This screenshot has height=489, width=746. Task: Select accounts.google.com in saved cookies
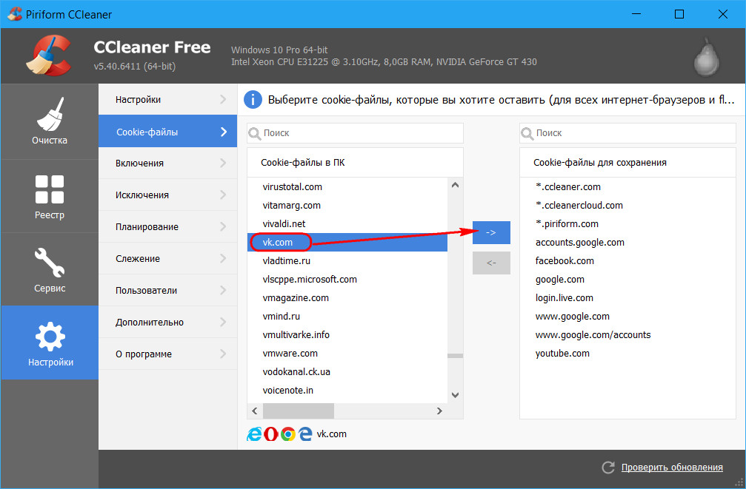coord(627,243)
